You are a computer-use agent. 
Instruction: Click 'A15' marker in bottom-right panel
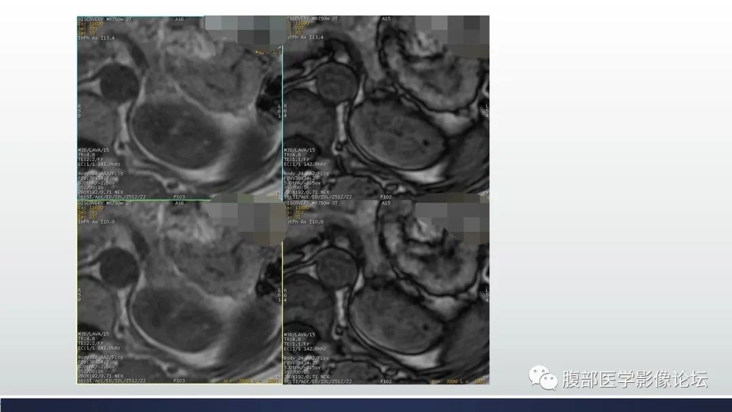tap(386, 203)
